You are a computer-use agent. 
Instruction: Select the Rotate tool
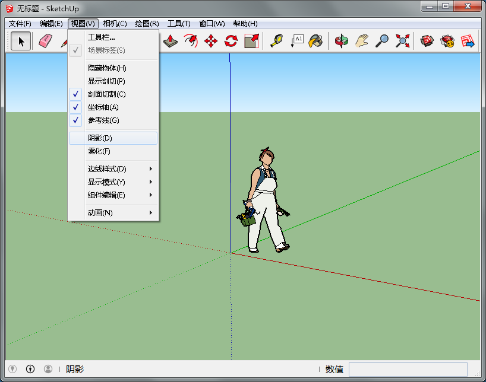pyautogui.click(x=231, y=41)
